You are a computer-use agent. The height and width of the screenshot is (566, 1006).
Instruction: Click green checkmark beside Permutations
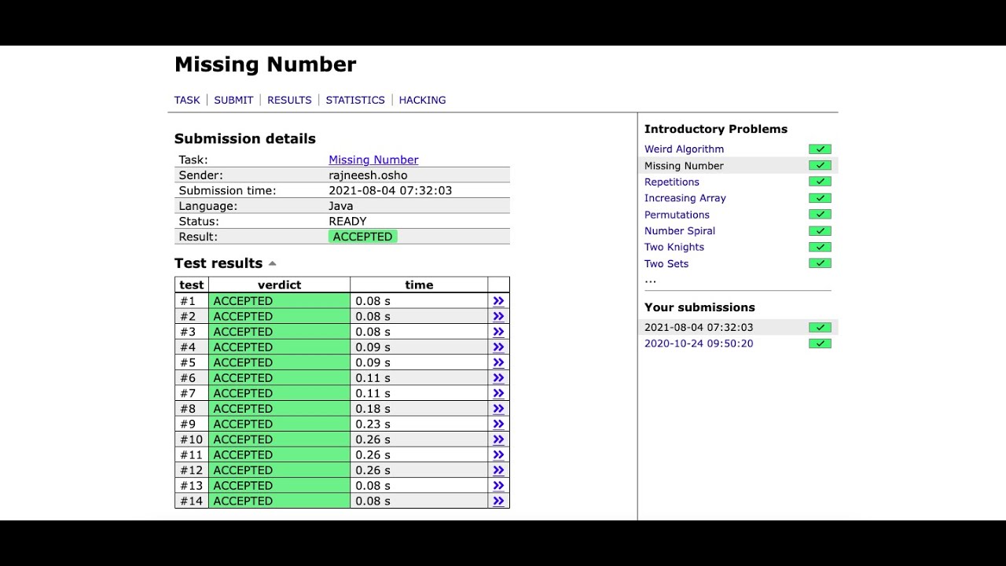tap(820, 215)
